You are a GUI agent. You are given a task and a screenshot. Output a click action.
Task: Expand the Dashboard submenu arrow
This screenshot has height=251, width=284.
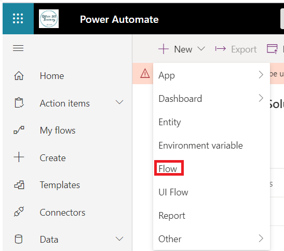[261, 98]
